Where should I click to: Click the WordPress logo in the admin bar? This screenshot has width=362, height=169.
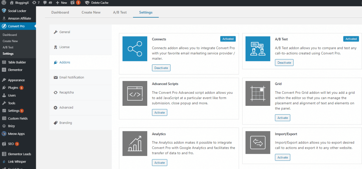[4, 3]
